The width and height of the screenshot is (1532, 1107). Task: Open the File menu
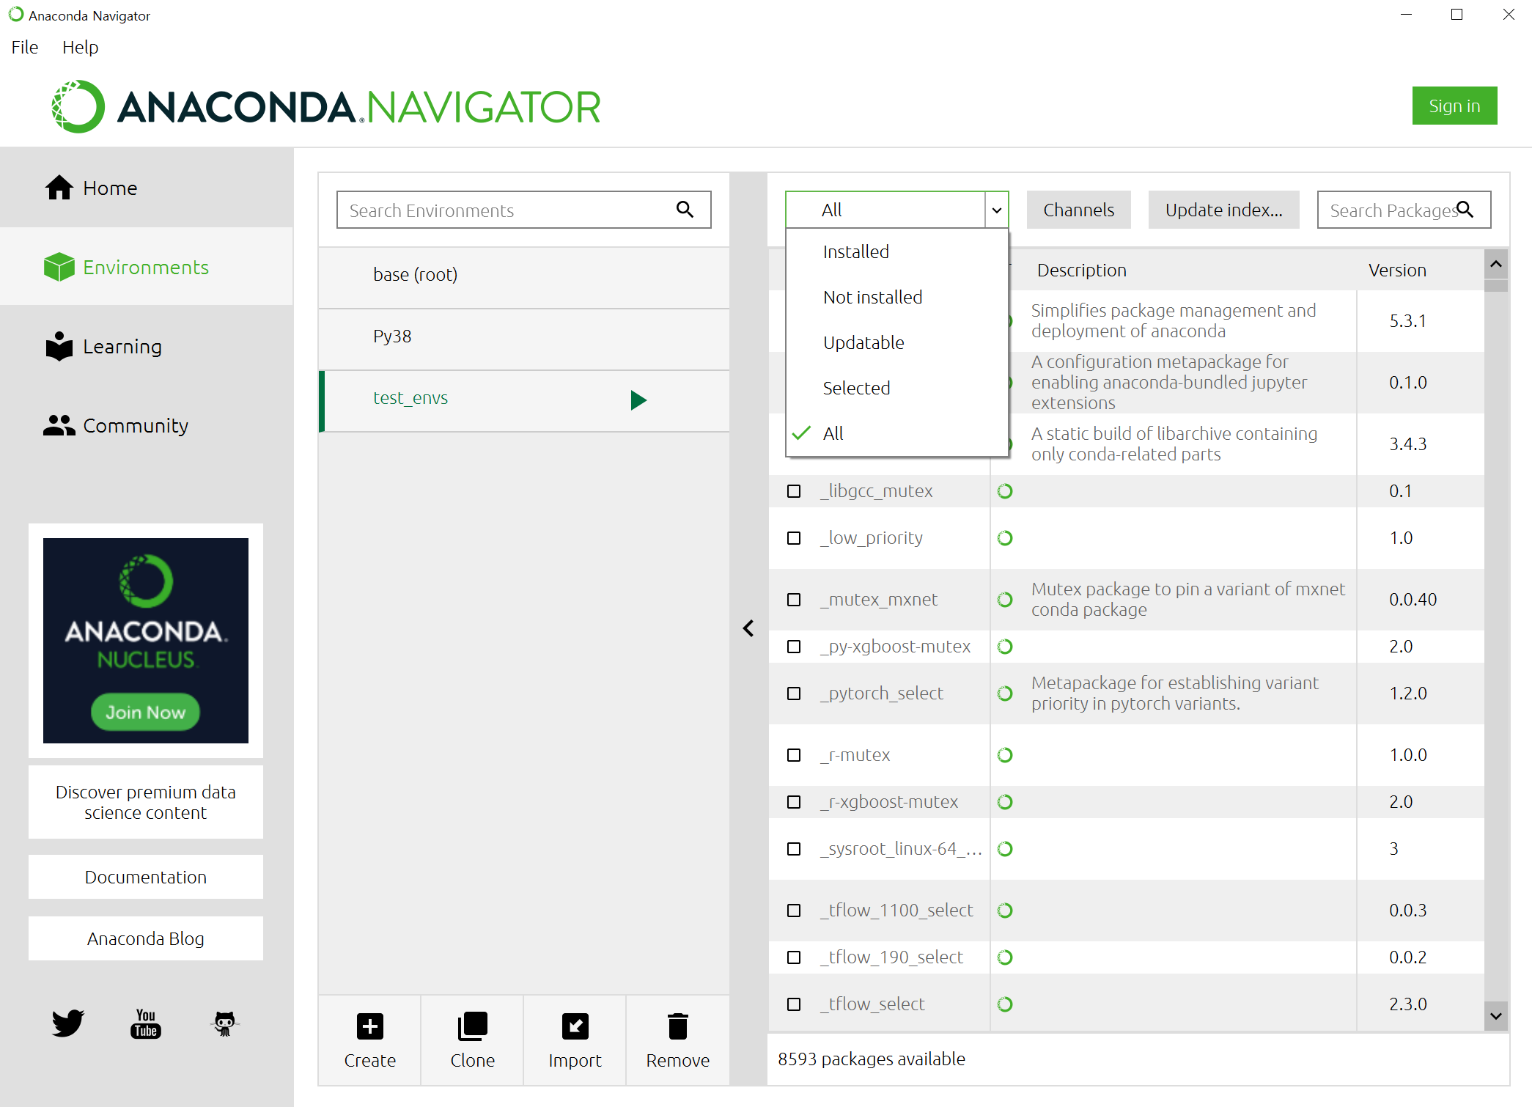[x=25, y=47]
